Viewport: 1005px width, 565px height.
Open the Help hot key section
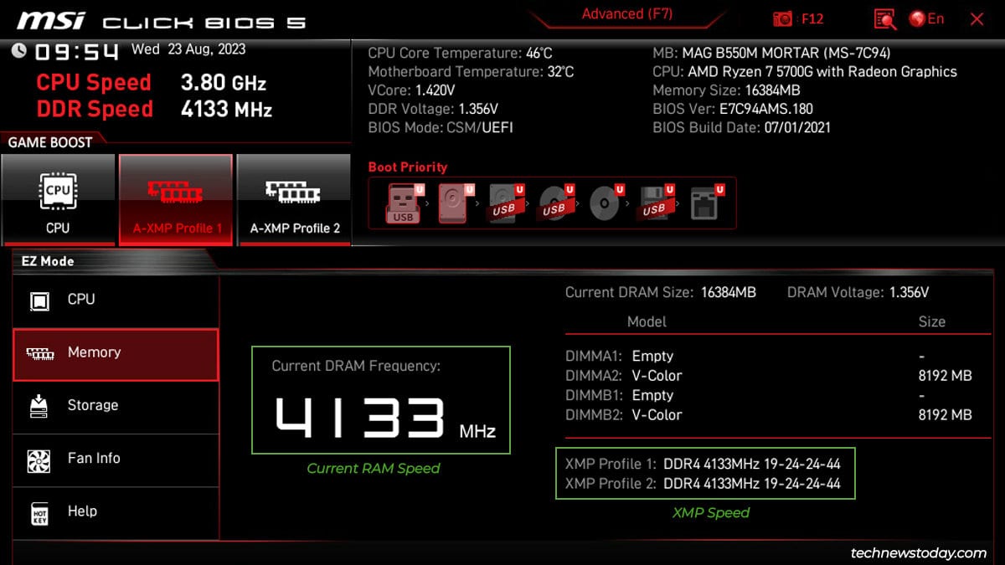click(x=116, y=512)
